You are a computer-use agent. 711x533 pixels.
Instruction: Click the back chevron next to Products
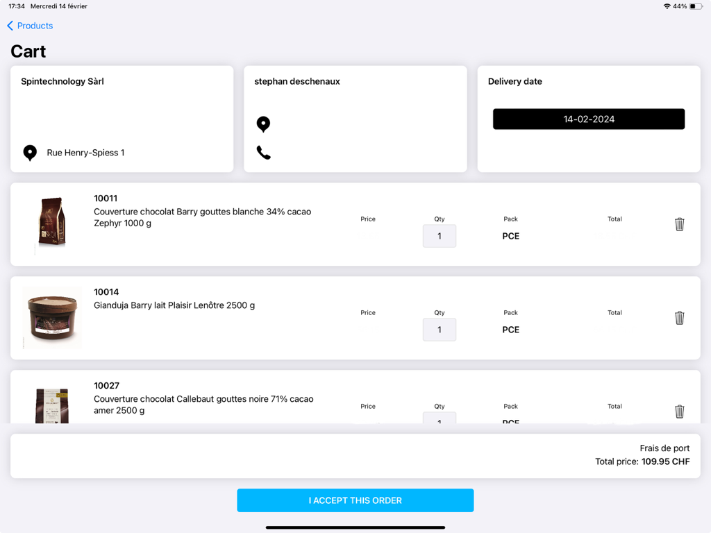click(8, 26)
